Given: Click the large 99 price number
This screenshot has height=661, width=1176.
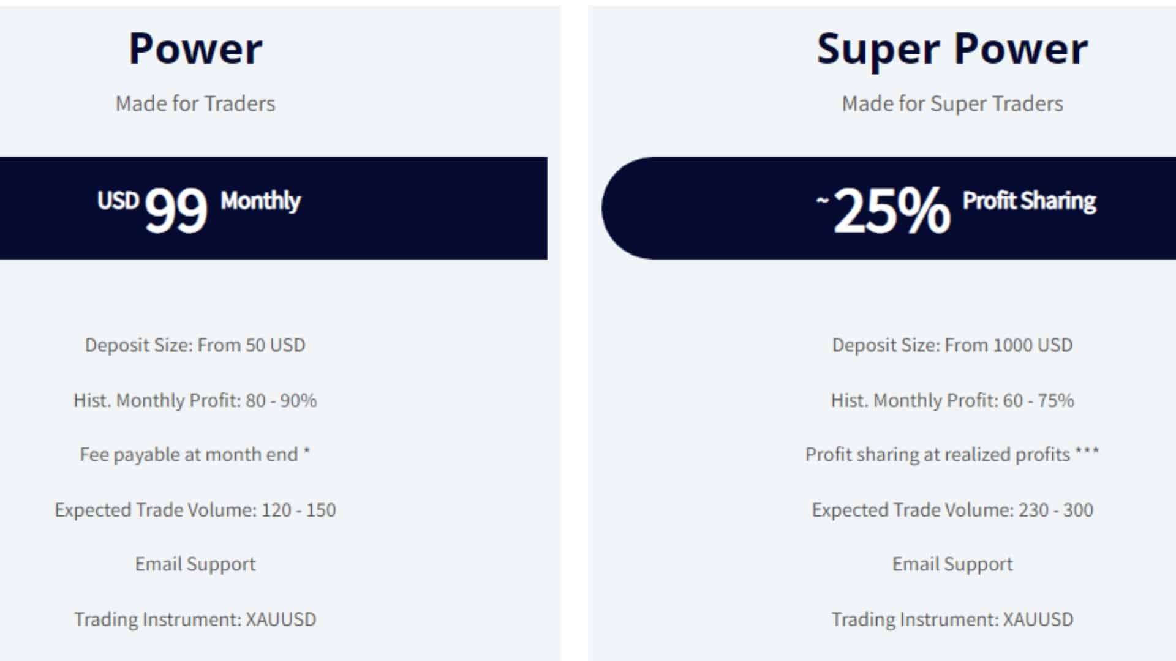Looking at the screenshot, I should pyautogui.click(x=176, y=211).
